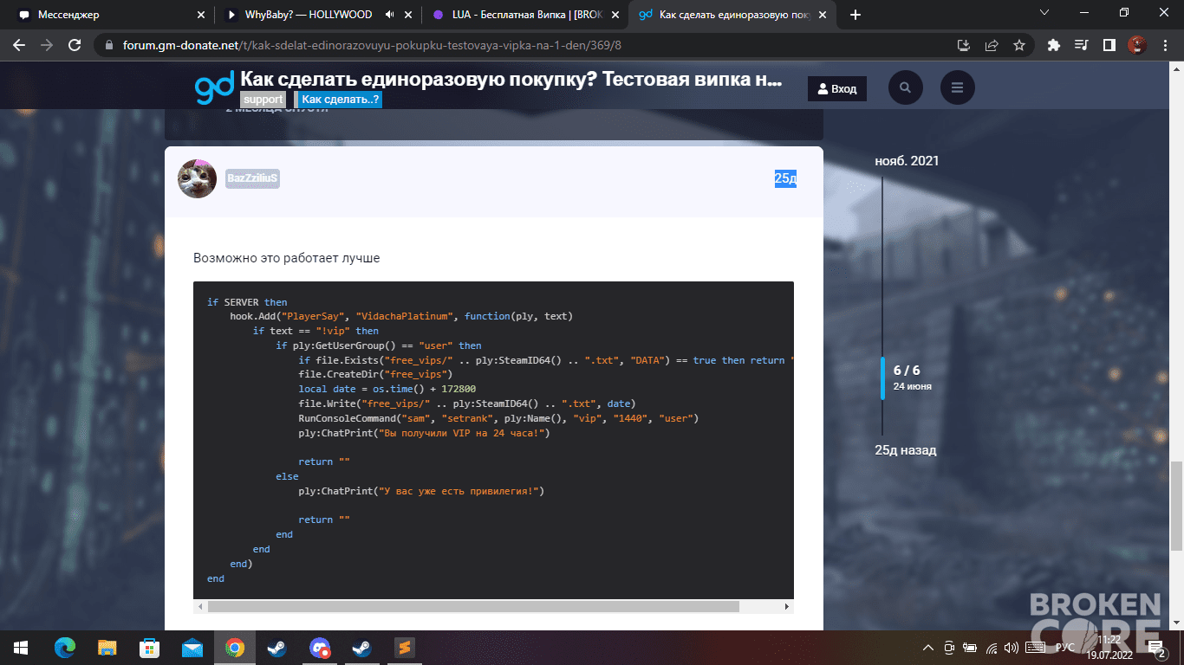Click the code block horizontal scrollbar

coord(473,606)
